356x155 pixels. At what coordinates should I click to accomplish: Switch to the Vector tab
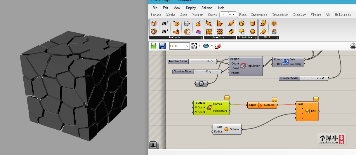(197, 15)
